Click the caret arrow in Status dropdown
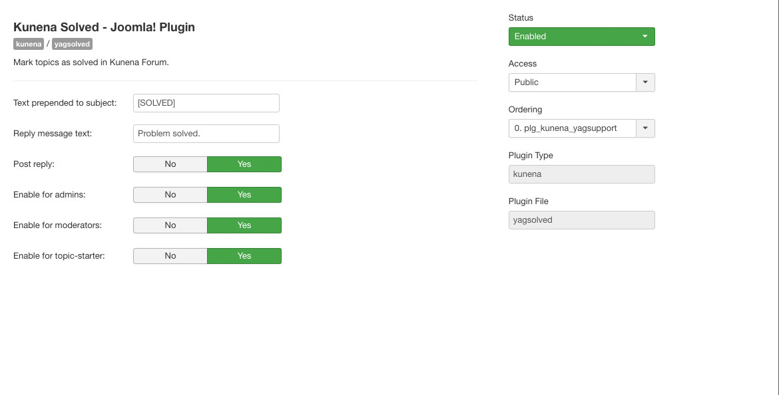Image resolution: width=779 pixels, height=395 pixels. (x=645, y=36)
